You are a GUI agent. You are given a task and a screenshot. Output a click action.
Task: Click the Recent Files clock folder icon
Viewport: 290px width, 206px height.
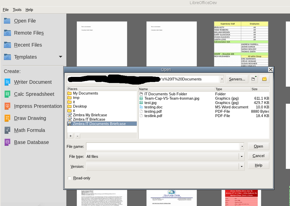[7, 45]
